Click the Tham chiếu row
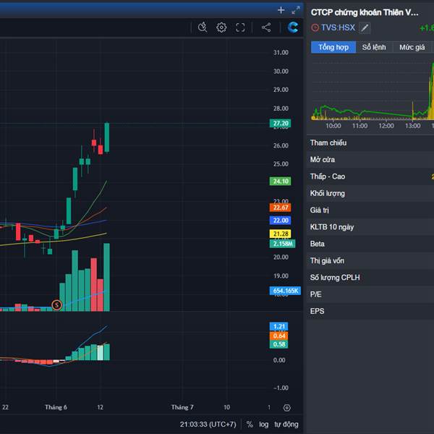Image resolution: width=434 pixels, height=434 pixels. [370, 142]
